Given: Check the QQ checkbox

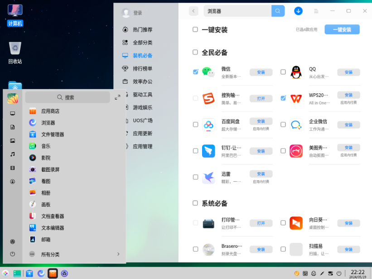Looking at the screenshot, I should tap(283, 72).
